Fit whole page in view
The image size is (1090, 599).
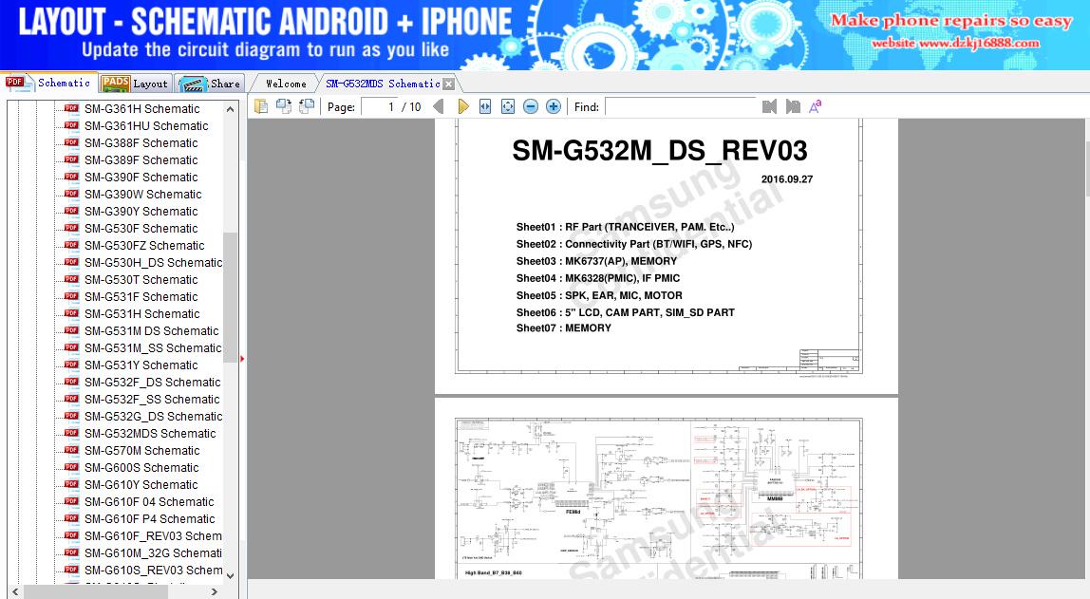coord(508,106)
